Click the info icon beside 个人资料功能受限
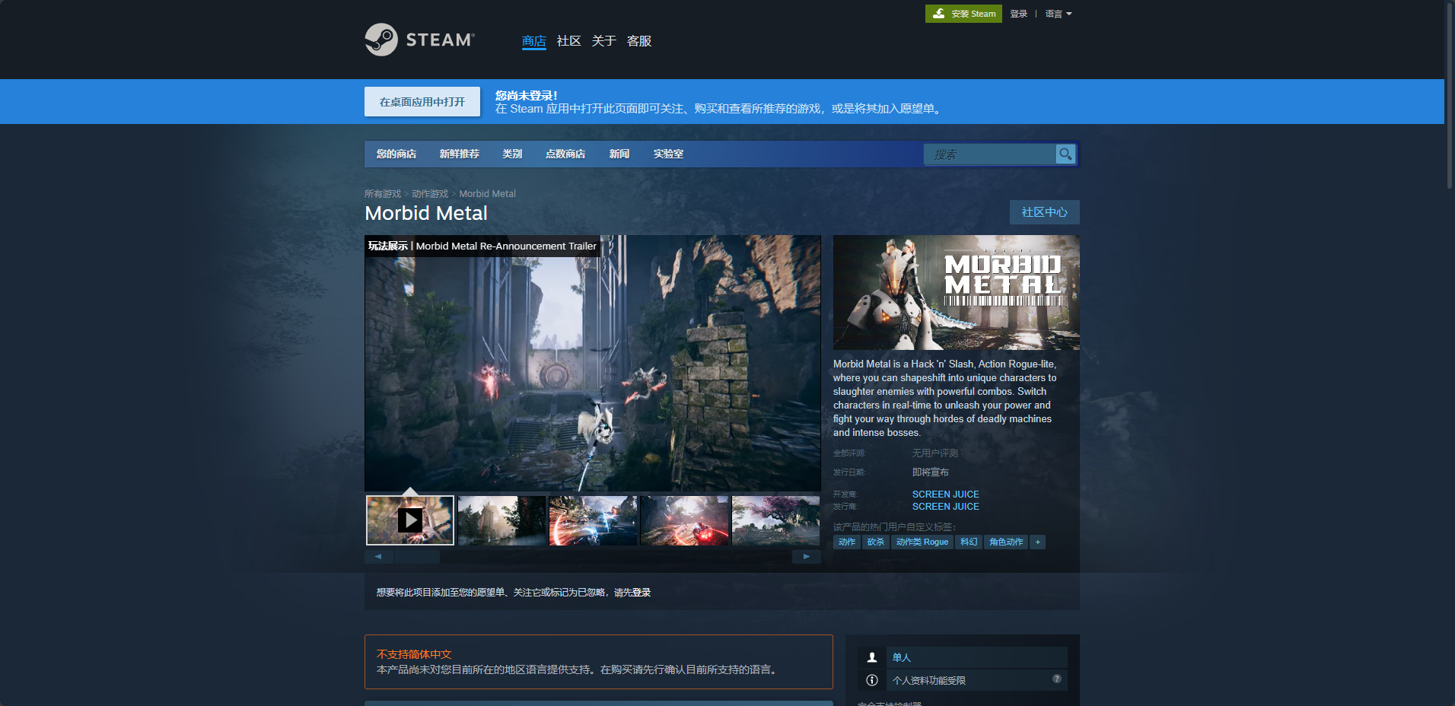The image size is (1455, 706). tap(872, 680)
